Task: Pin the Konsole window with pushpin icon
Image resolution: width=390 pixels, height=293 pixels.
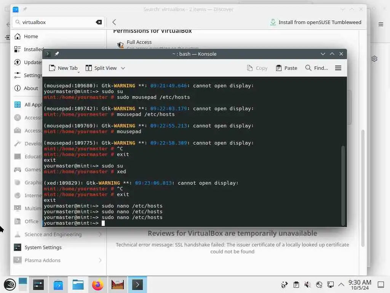Action: click(x=57, y=54)
